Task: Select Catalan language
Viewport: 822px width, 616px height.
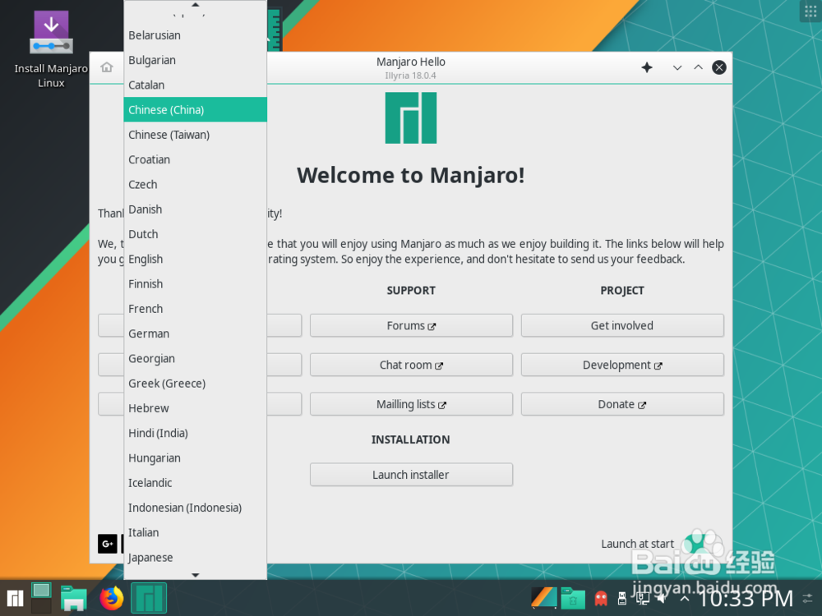Action: click(x=196, y=85)
